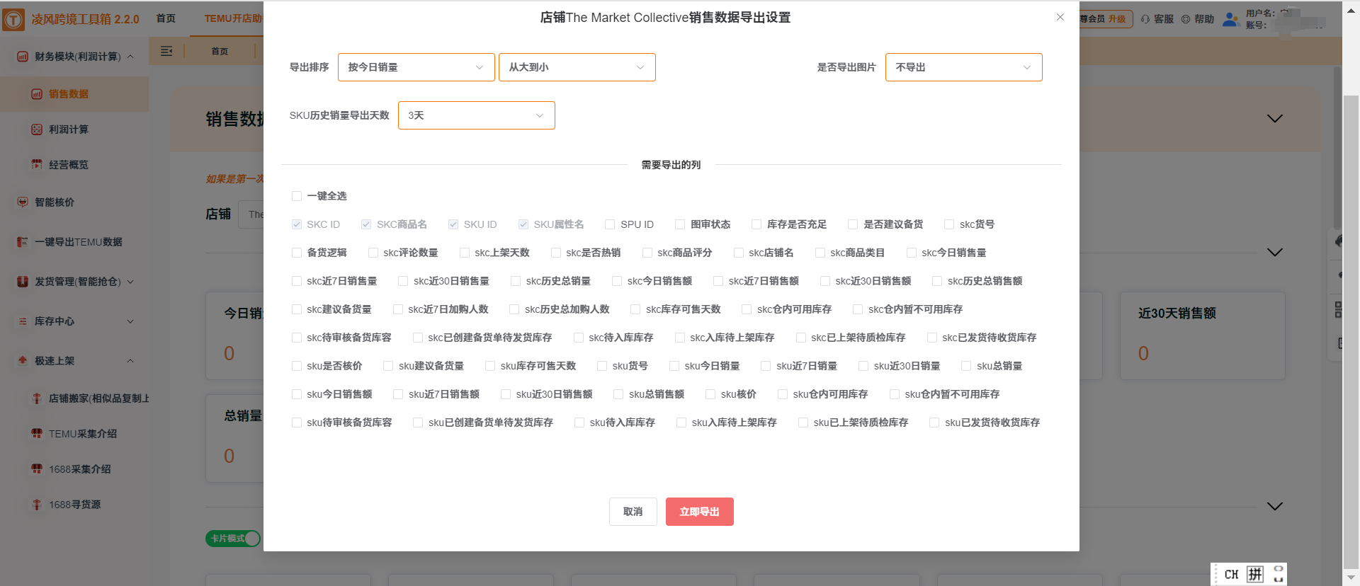Image resolution: width=1360 pixels, height=586 pixels.
Task: Collapse the 极速上架 sidebar group
Action: pyautogui.click(x=130, y=361)
